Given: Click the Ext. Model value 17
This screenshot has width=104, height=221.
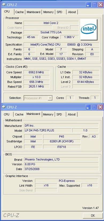Looking at the screenshot, I should tap(61, 54).
